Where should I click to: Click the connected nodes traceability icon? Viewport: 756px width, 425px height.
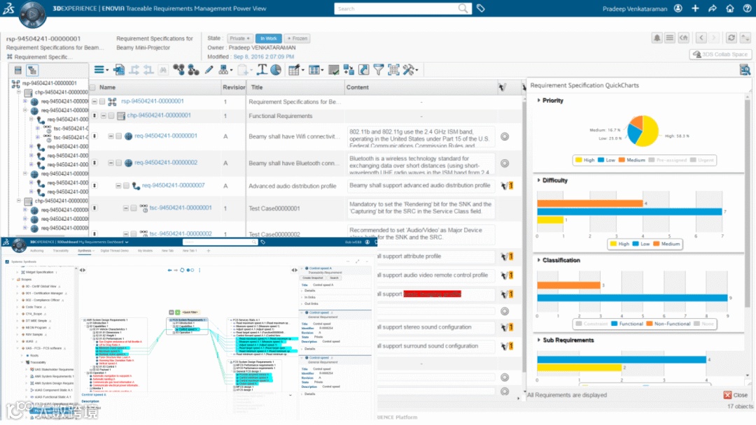(x=179, y=70)
